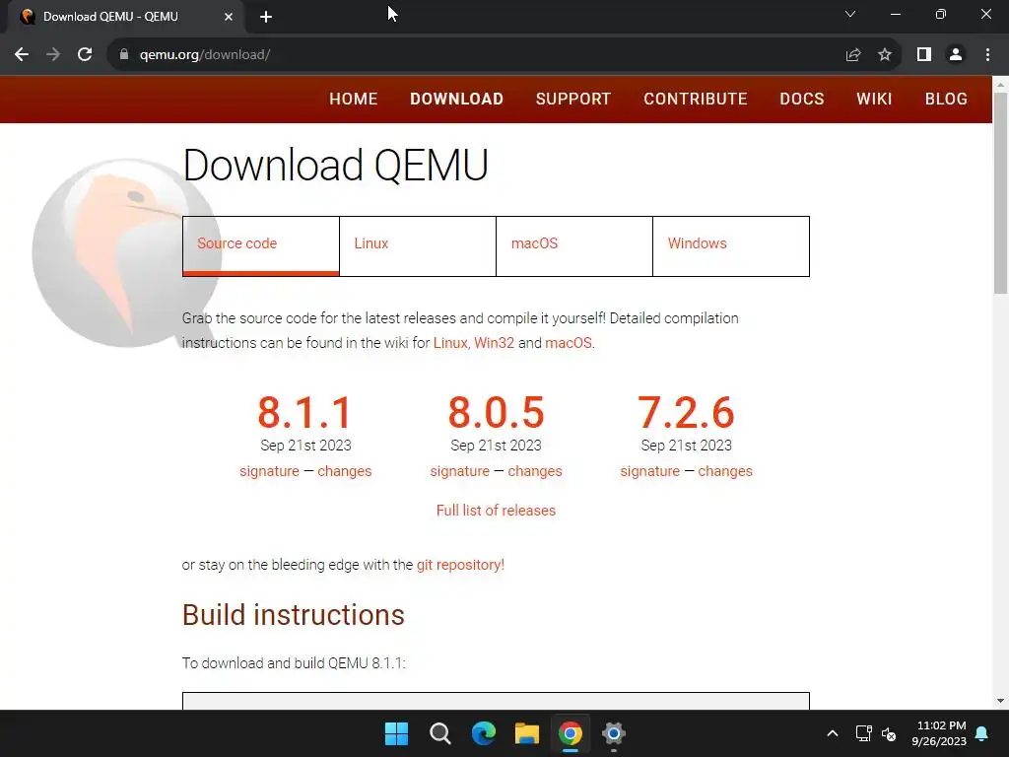Reload the QEMU download page
The height and width of the screenshot is (757, 1009).
[x=85, y=55]
